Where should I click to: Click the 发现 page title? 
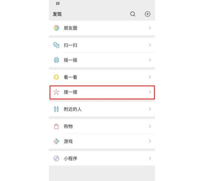coord(57,14)
